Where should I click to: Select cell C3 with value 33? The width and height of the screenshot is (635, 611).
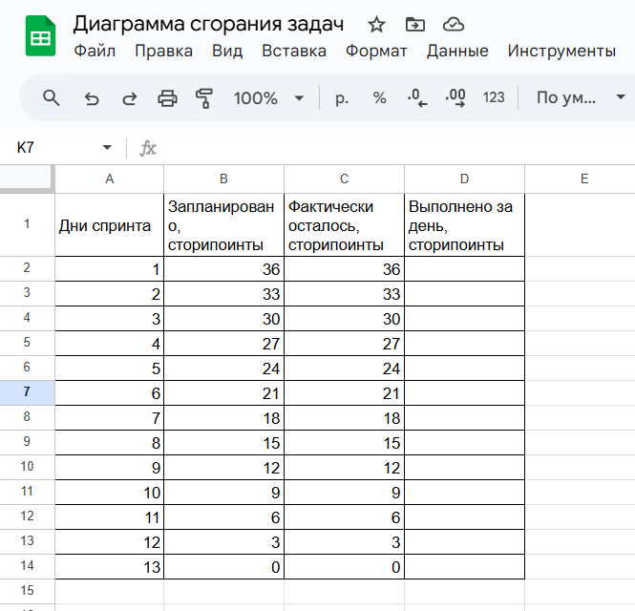pyautogui.click(x=344, y=294)
